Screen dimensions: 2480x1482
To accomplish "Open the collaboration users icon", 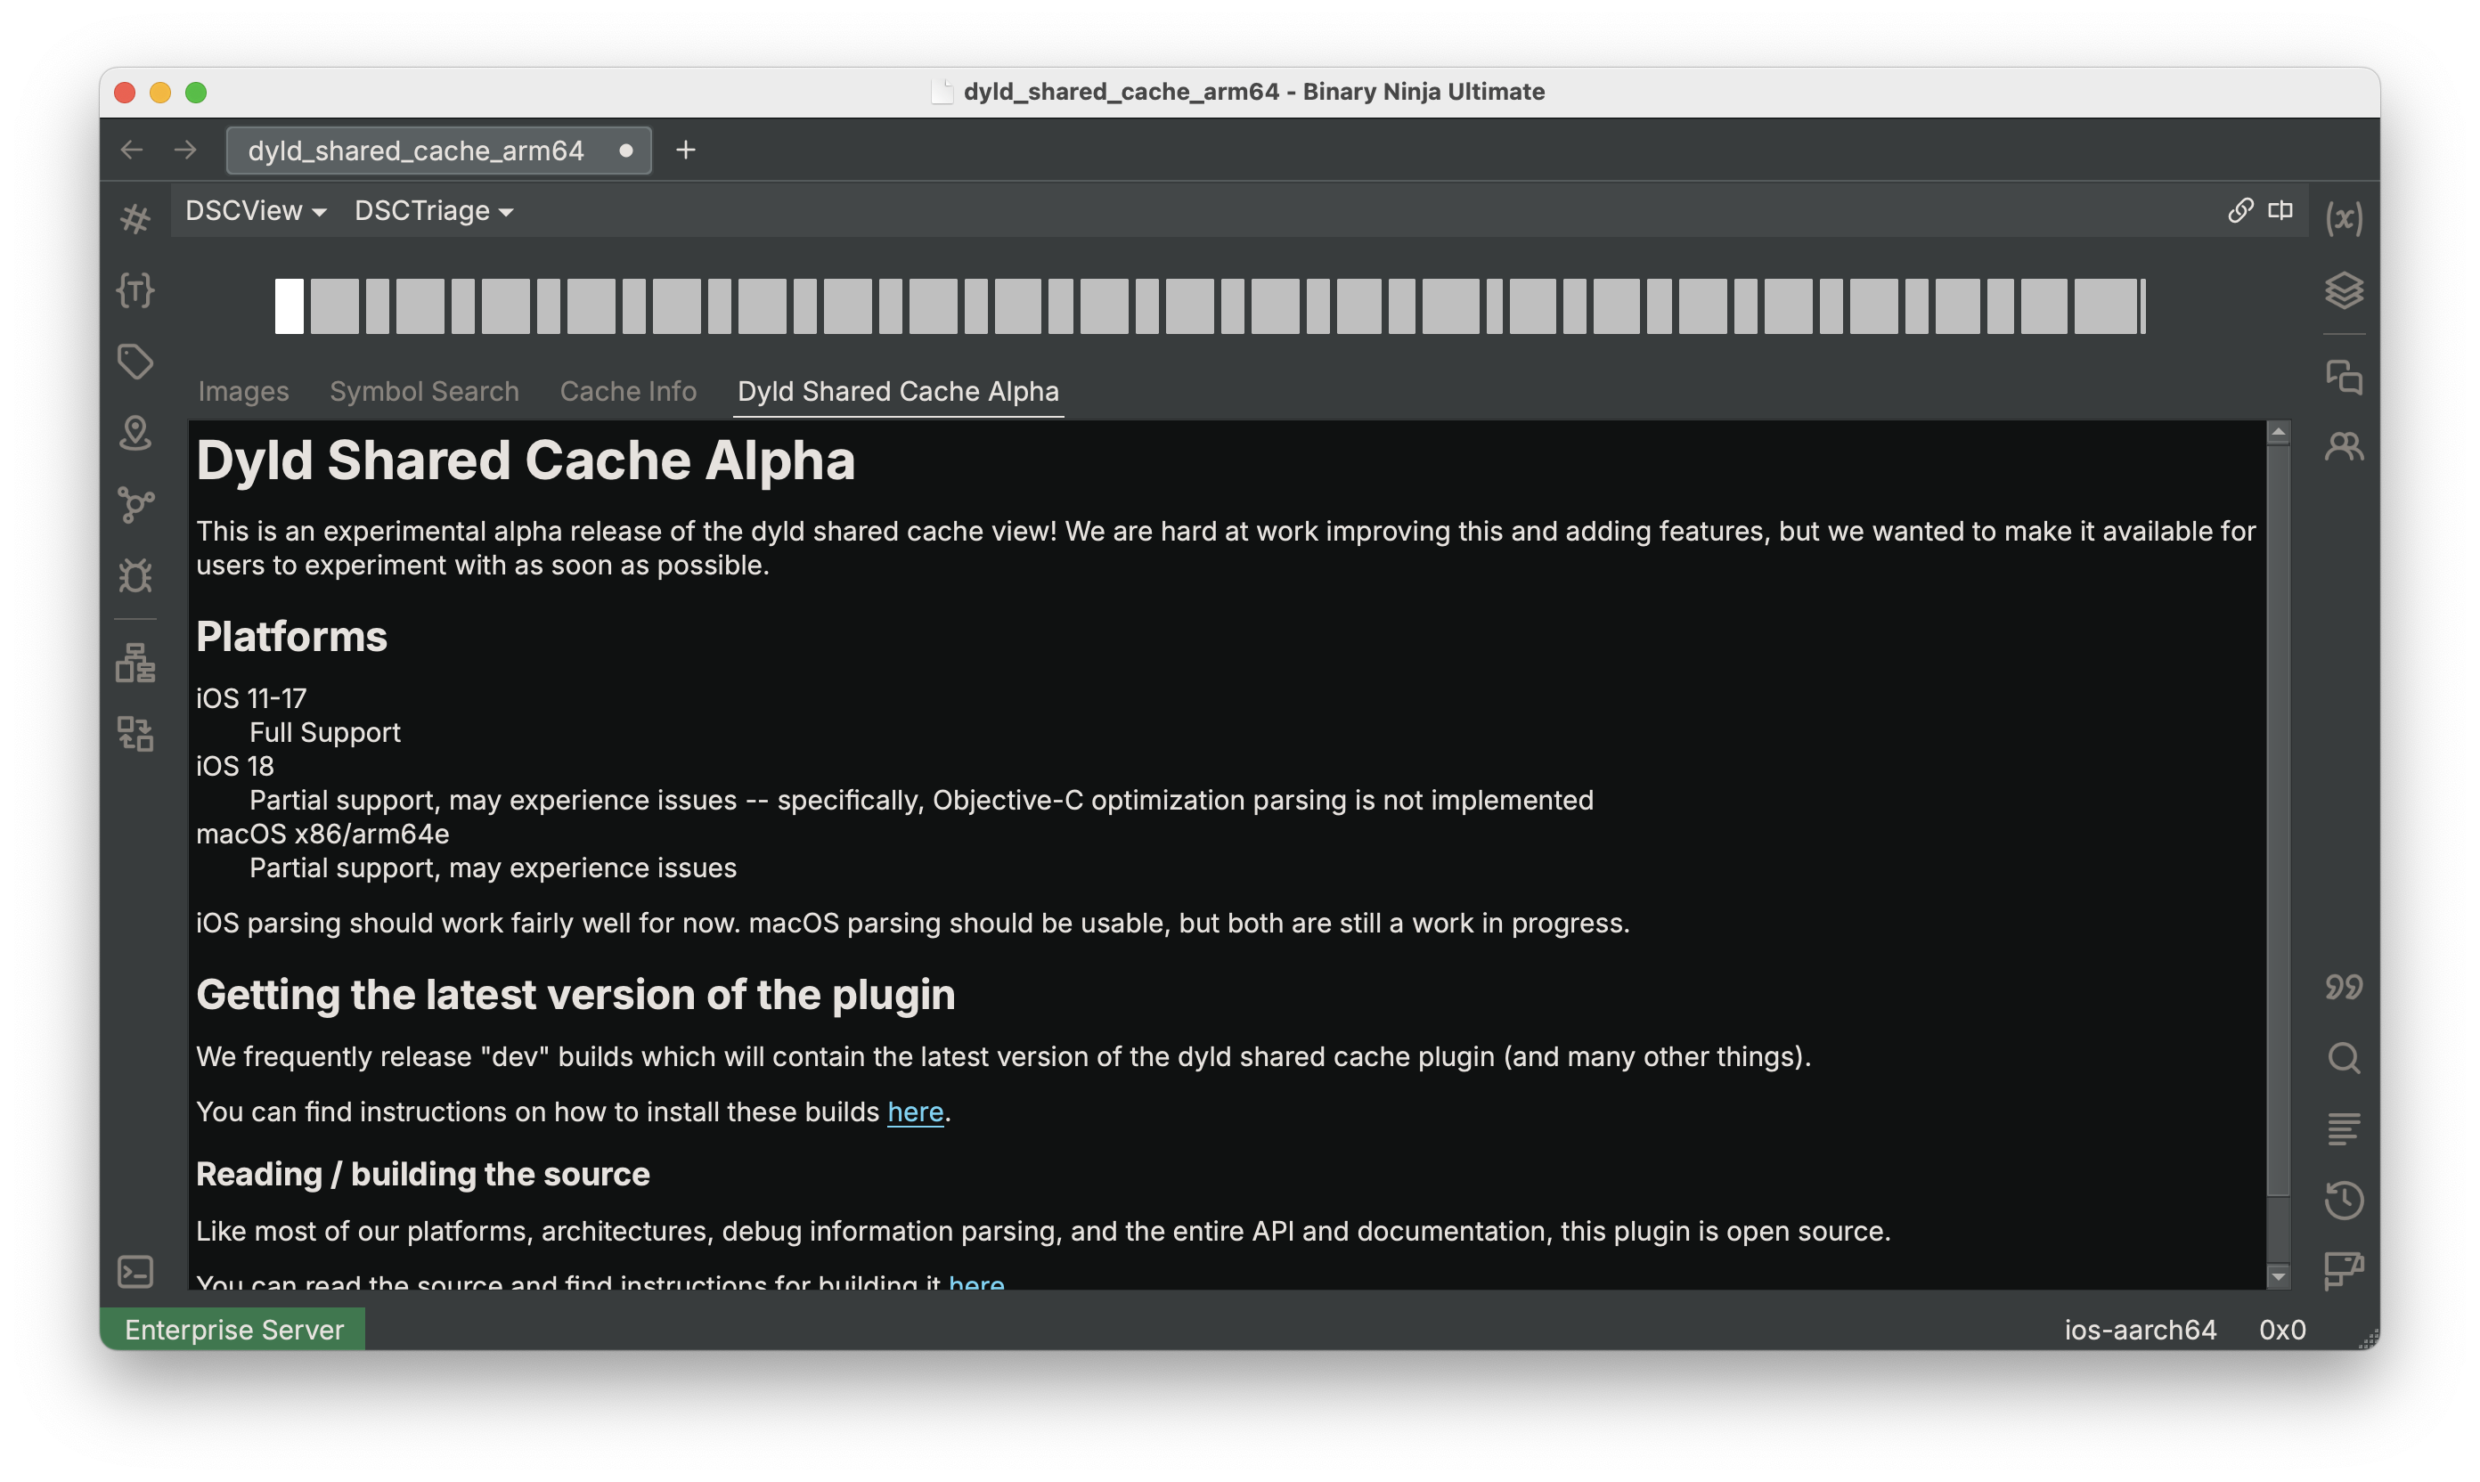I will [2343, 446].
